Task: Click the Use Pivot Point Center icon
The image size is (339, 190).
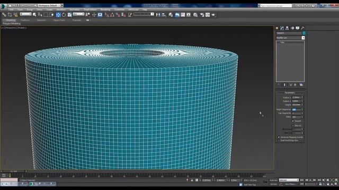Action: [x=88, y=15]
